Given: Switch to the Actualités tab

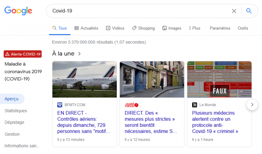Looking at the screenshot, I should (x=86, y=28).
